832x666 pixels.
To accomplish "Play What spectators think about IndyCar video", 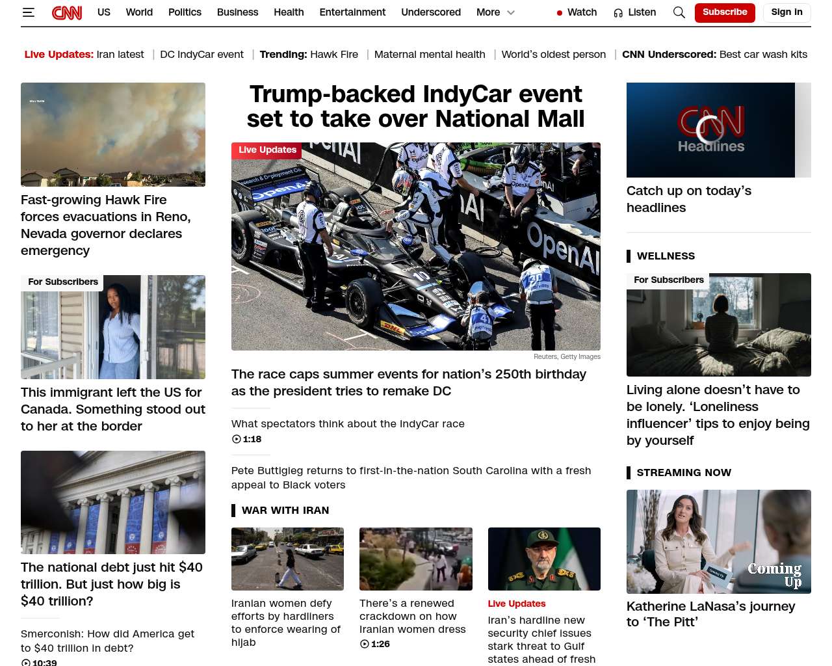I will 348,423.
